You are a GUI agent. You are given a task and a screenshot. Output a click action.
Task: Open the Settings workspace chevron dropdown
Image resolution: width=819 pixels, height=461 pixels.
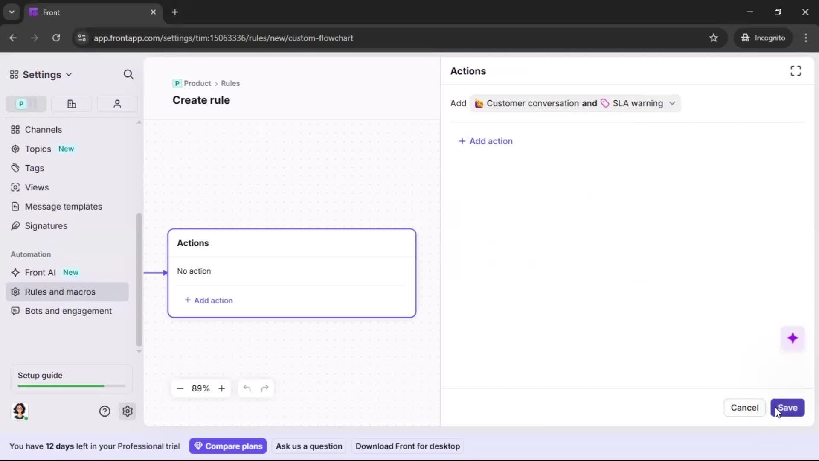pos(69,74)
